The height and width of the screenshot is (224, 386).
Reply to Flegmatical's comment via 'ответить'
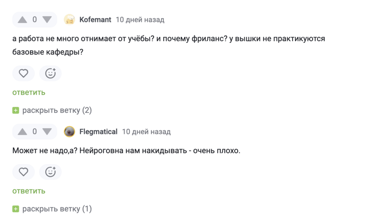(x=29, y=191)
